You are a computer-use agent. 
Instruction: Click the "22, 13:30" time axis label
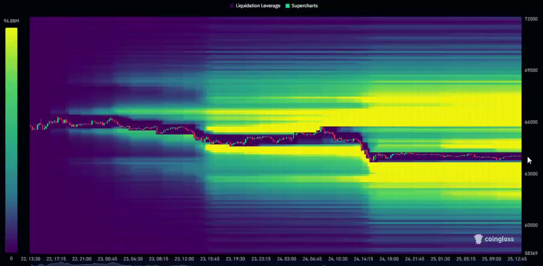(31, 259)
